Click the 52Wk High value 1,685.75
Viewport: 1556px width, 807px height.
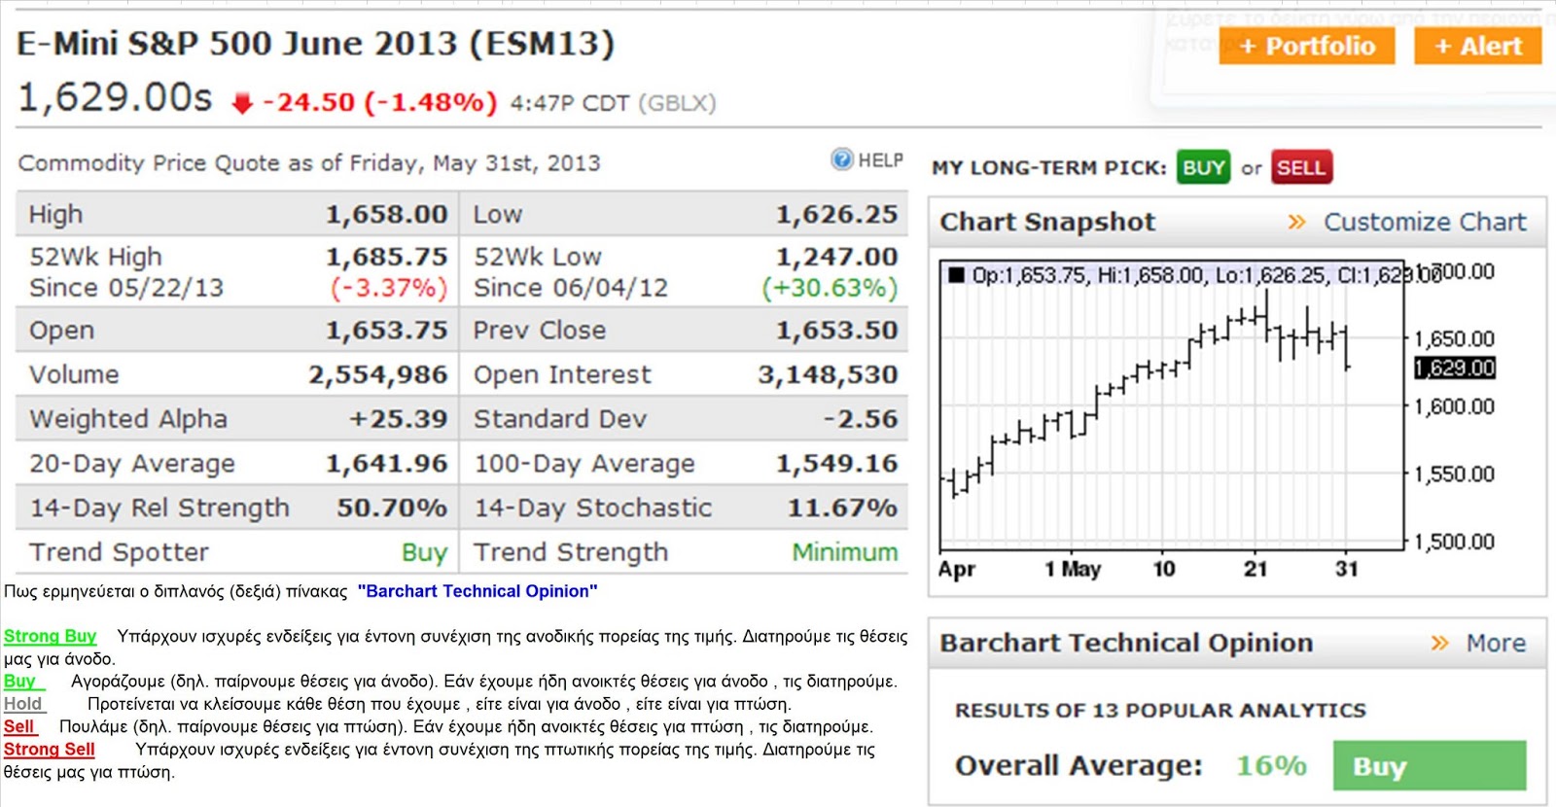386,257
